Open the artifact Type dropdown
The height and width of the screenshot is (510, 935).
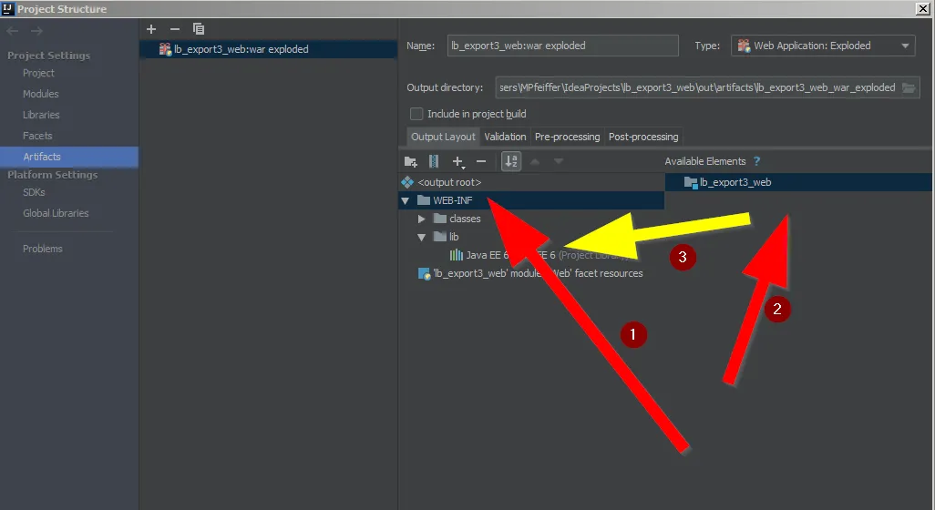coord(823,46)
